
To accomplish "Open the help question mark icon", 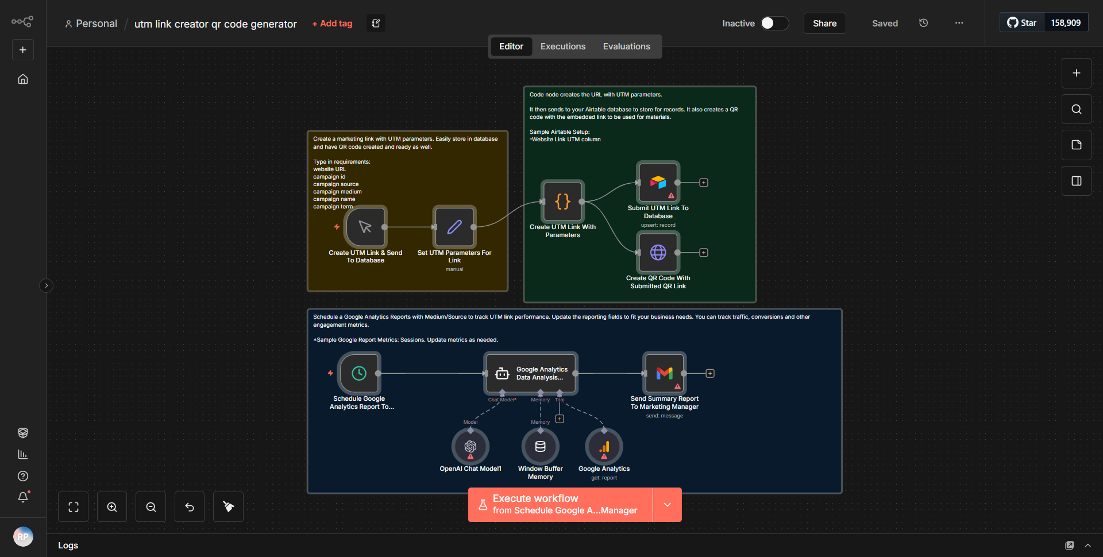I will pyautogui.click(x=23, y=476).
